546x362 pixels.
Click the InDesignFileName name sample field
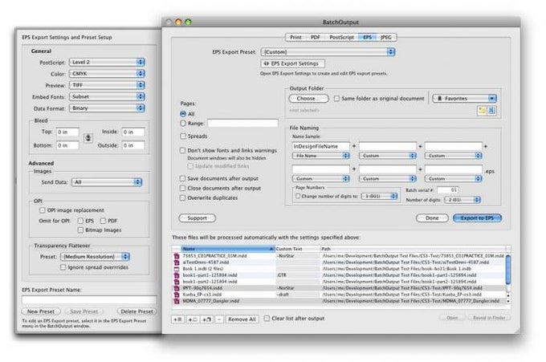pos(320,146)
